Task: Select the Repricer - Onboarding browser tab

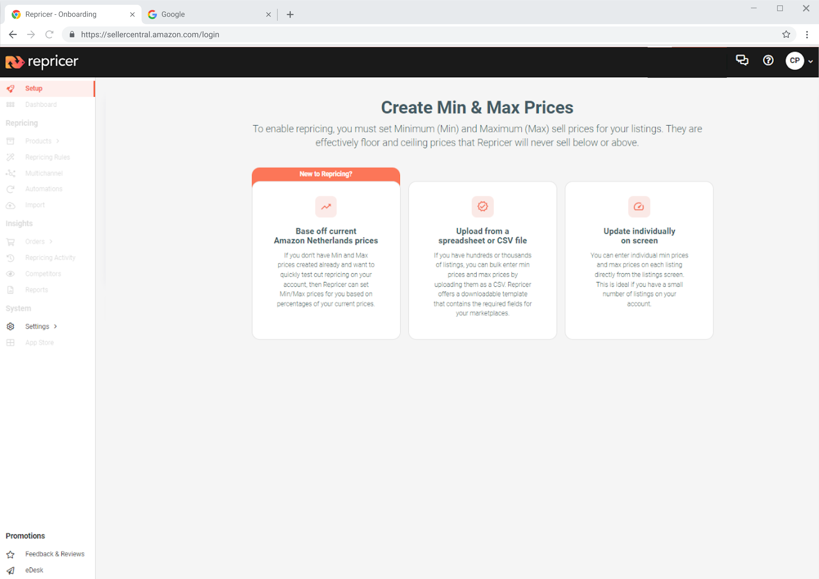Action: click(x=73, y=14)
